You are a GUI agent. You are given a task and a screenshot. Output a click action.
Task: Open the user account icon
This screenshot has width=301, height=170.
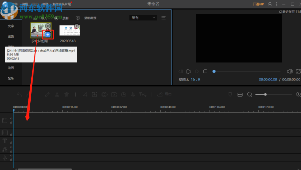[x=270, y=4]
